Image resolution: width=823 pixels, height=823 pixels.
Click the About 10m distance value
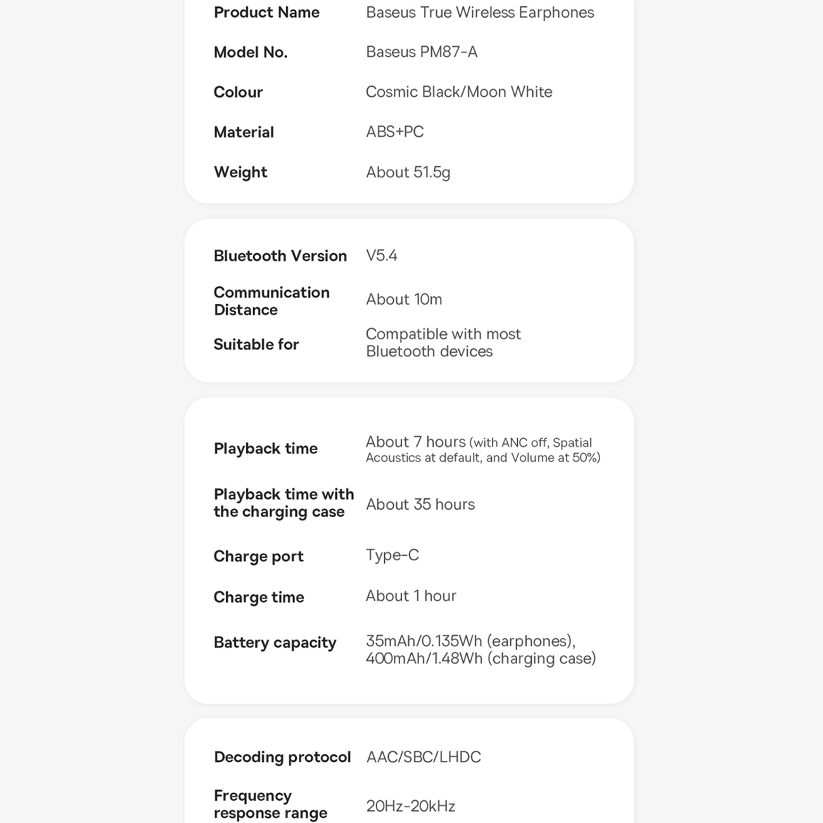point(404,299)
